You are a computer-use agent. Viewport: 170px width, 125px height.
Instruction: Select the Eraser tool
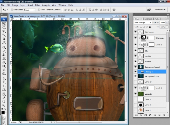[4, 62]
